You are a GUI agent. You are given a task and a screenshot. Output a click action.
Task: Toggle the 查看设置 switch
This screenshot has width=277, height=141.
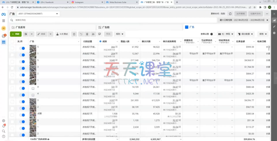[x=212, y=34]
